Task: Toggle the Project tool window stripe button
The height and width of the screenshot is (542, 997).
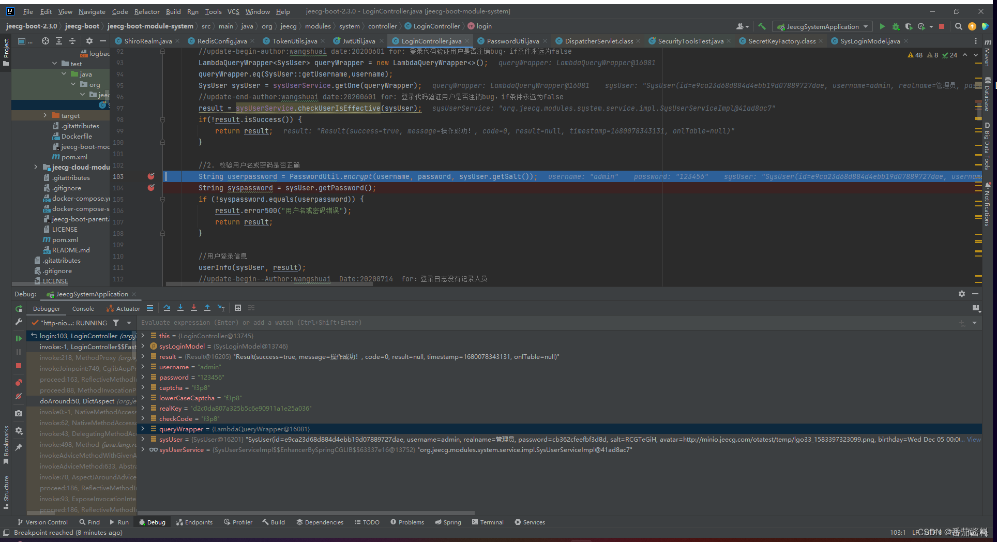Action: pos(6,52)
